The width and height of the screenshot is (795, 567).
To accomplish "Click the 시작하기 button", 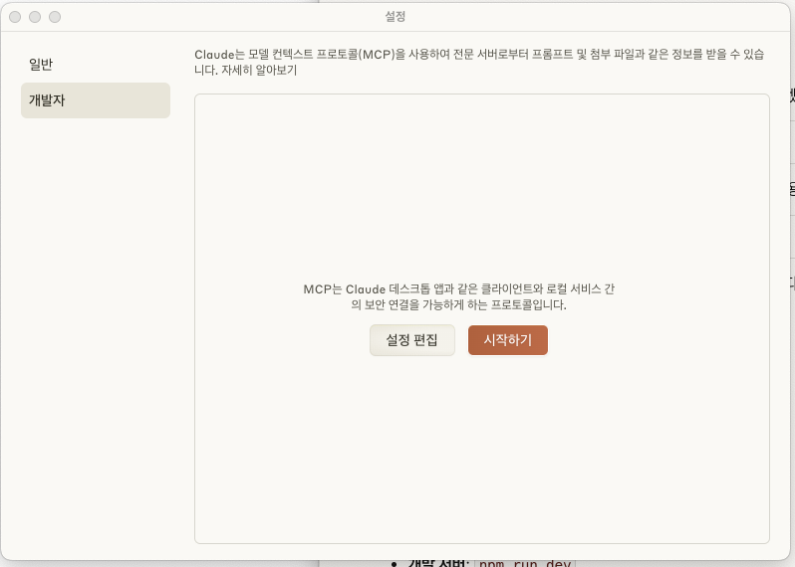I will (507, 340).
